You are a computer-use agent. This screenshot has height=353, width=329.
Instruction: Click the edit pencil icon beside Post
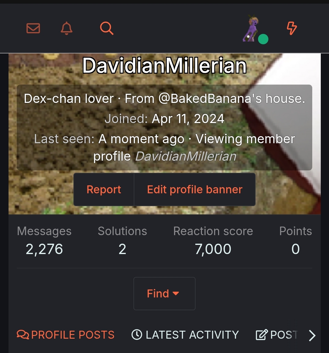point(262,335)
